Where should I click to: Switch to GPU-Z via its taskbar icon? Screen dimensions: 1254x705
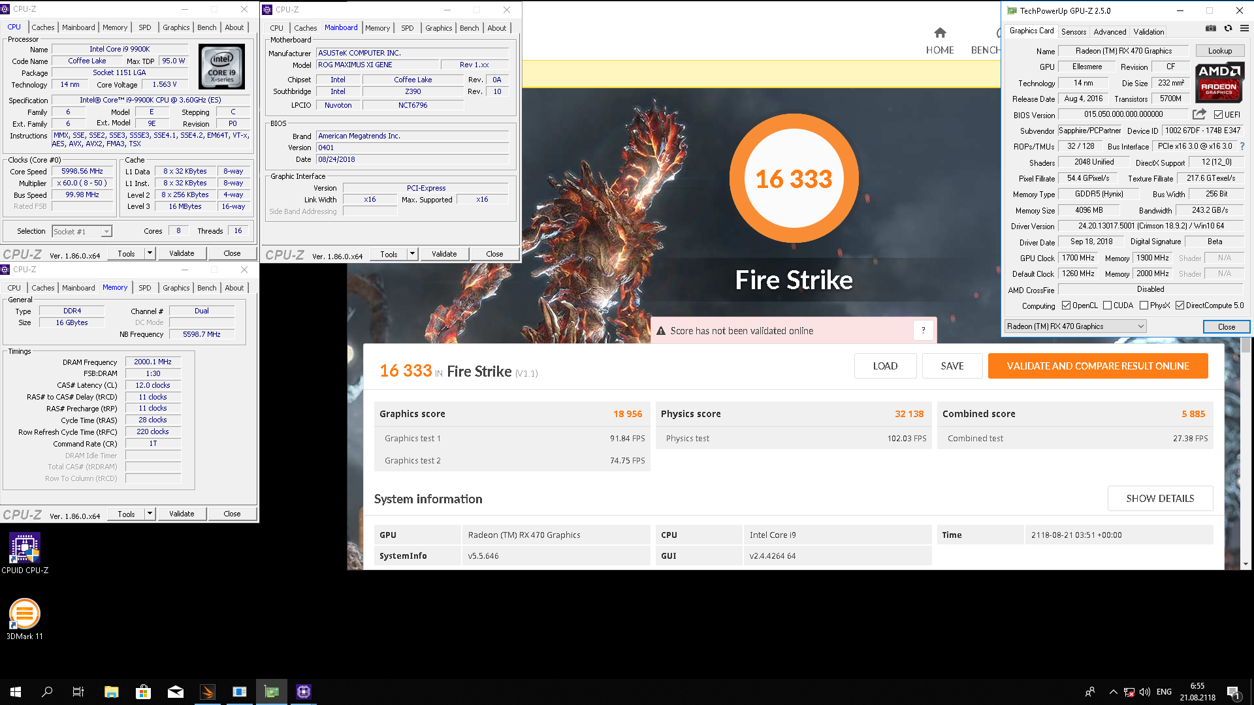[x=272, y=692]
